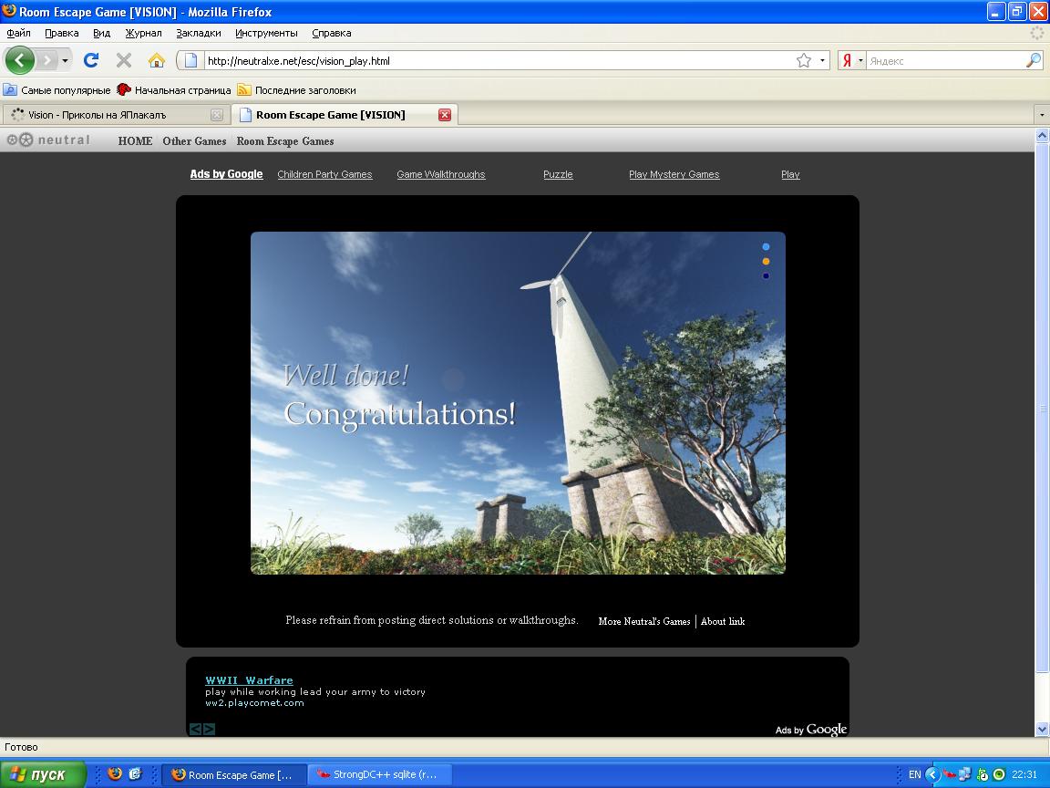
Task: Open the Пуск start button
Action: (43, 774)
